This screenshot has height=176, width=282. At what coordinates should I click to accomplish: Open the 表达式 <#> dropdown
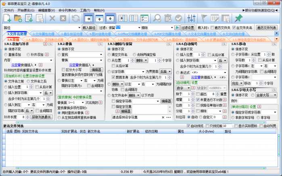point(225,72)
